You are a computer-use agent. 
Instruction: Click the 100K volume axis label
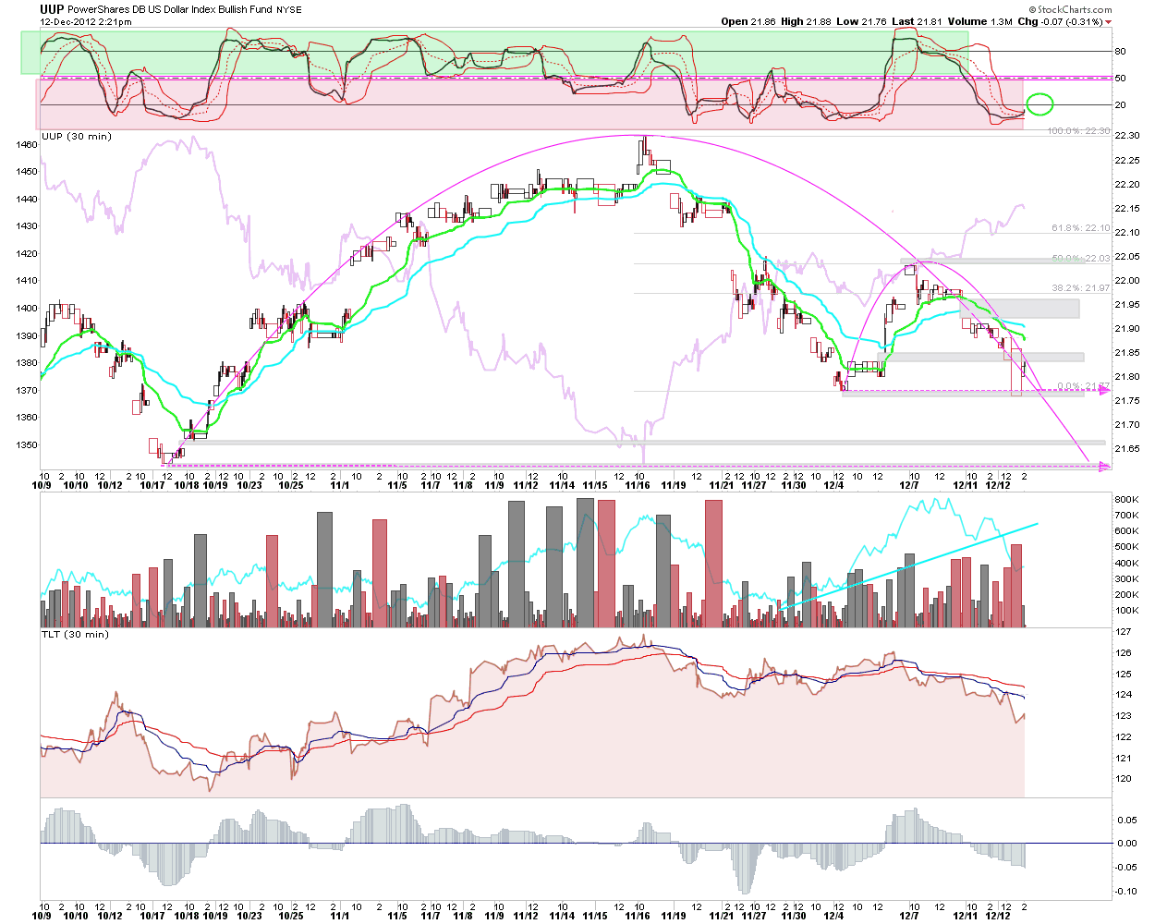(x=1126, y=611)
